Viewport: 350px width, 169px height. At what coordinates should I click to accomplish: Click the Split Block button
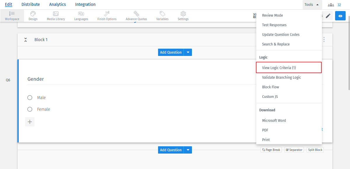315,150
